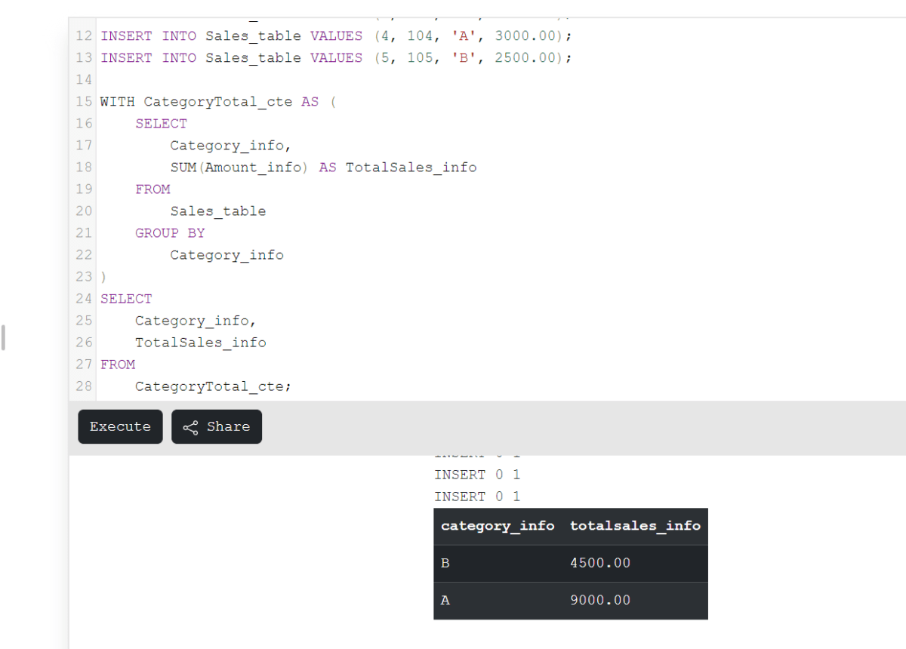Click the final CategoryTotal_cte reference

(210, 386)
